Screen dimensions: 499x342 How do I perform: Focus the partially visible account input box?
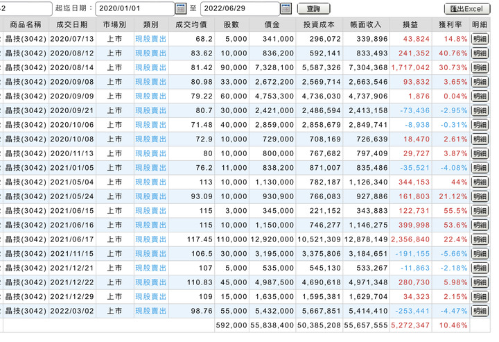(26, 8)
